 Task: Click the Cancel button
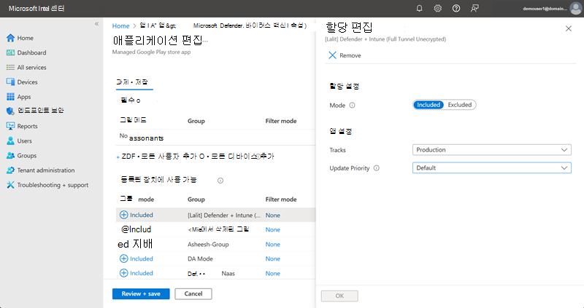click(193, 293)
